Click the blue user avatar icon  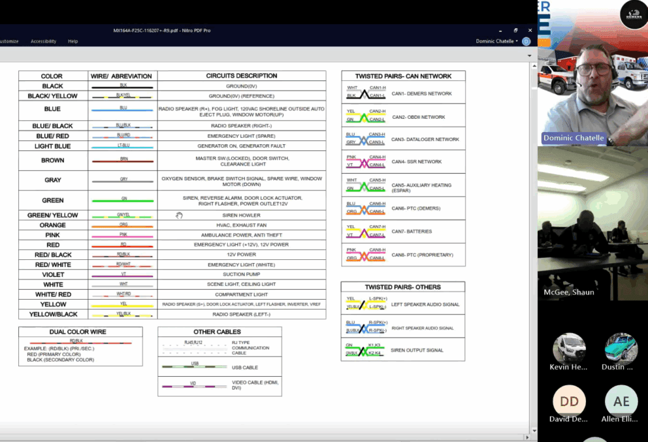point(526,41)
